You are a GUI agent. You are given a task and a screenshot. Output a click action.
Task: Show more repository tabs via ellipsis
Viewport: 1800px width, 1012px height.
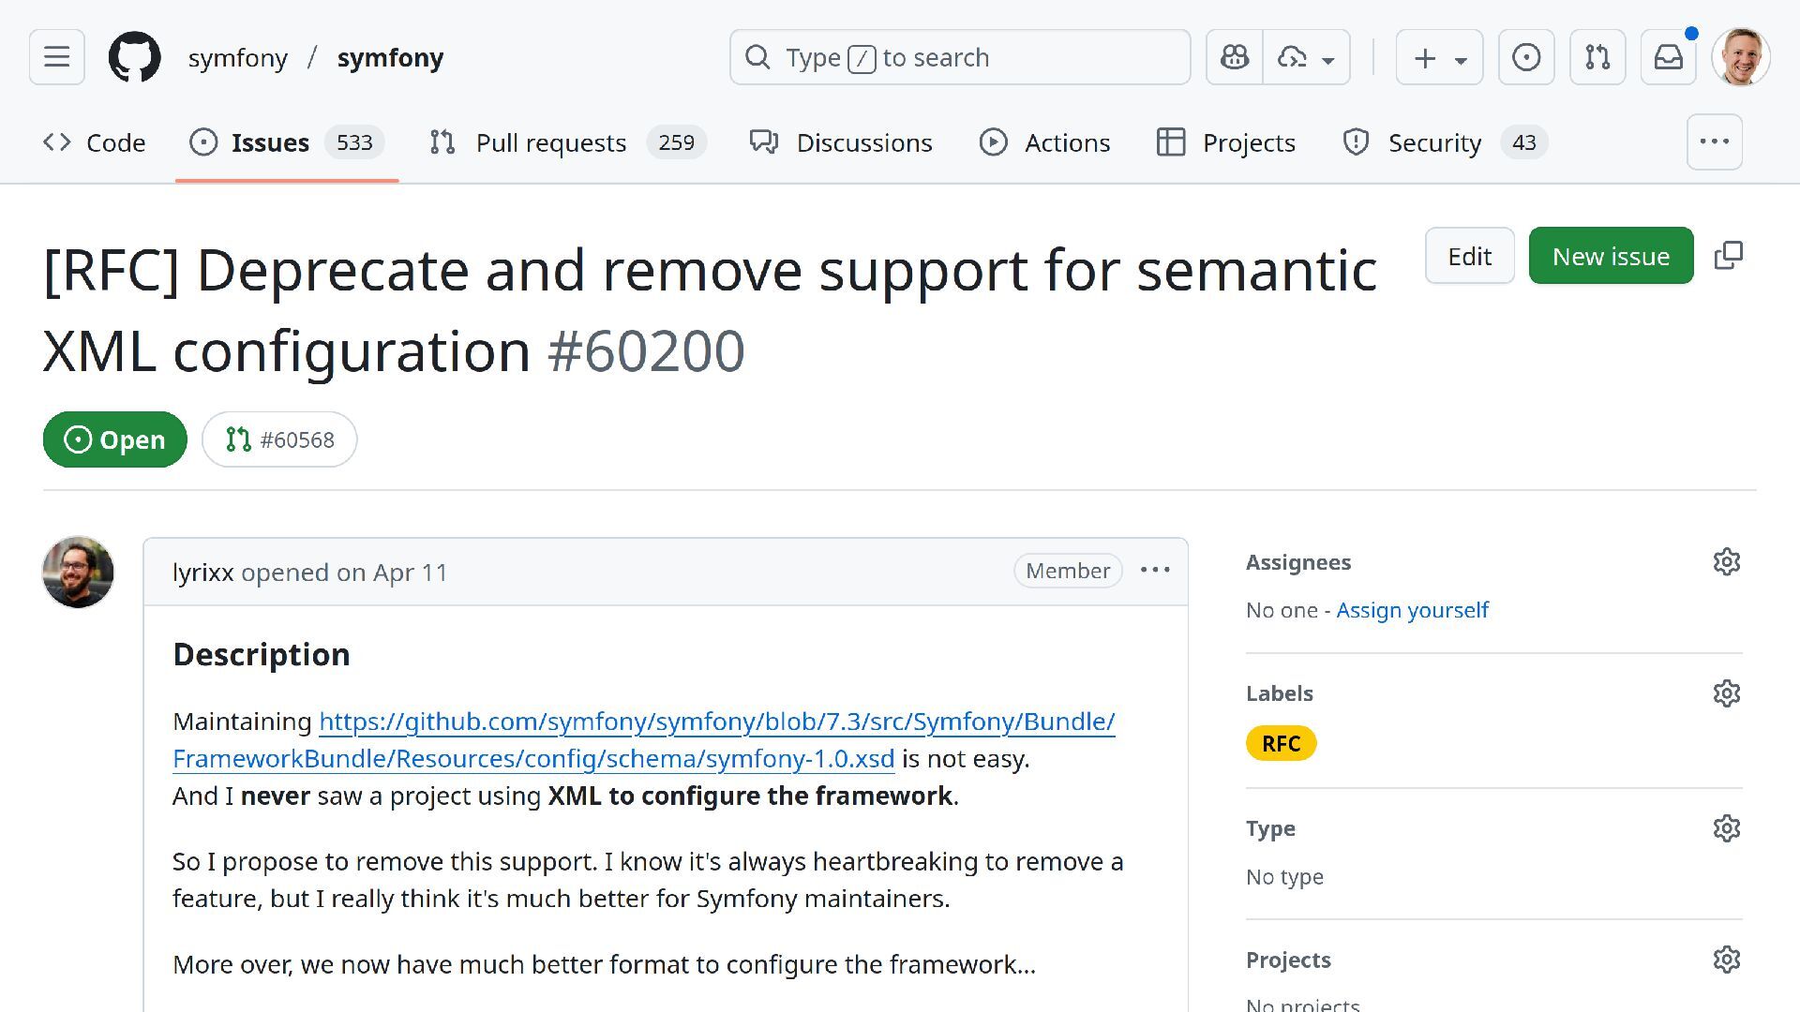click(x=1714, y=141)
